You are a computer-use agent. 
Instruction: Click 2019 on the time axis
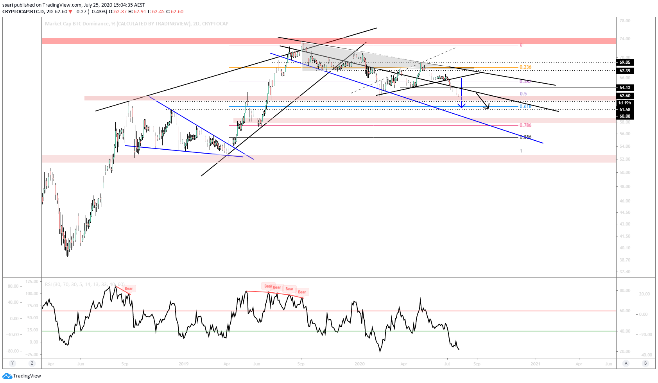tap(183, 364)
